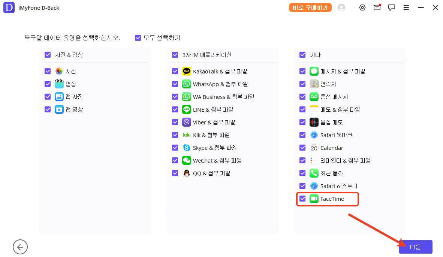Select the LINE & 첨부 파일 label
This screenshot has height=257, width=443.
pos(213,109)
